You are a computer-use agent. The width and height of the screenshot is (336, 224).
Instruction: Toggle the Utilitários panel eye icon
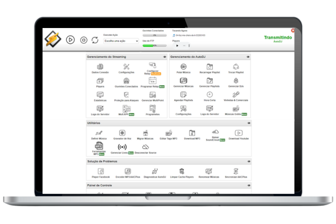(248, 123)
